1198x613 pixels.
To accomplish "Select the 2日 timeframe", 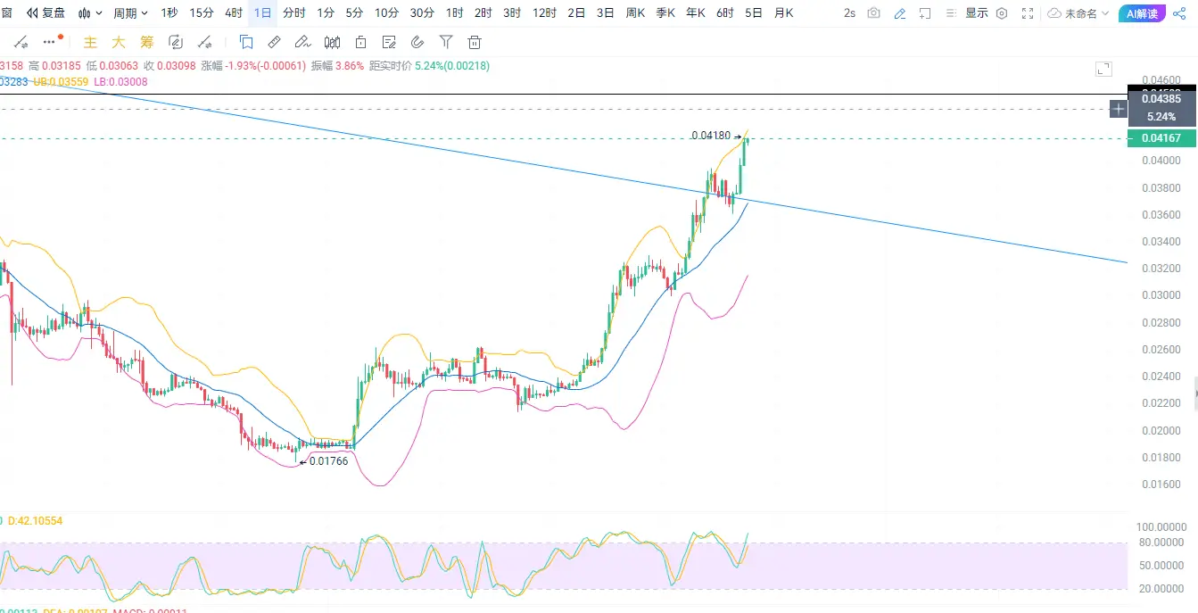I will 577,13.
